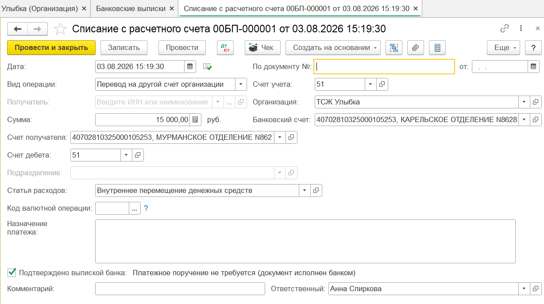Expand the Организация dropdown arrow
Viewport: 544px width, 304px height.
tap(524, 102)
